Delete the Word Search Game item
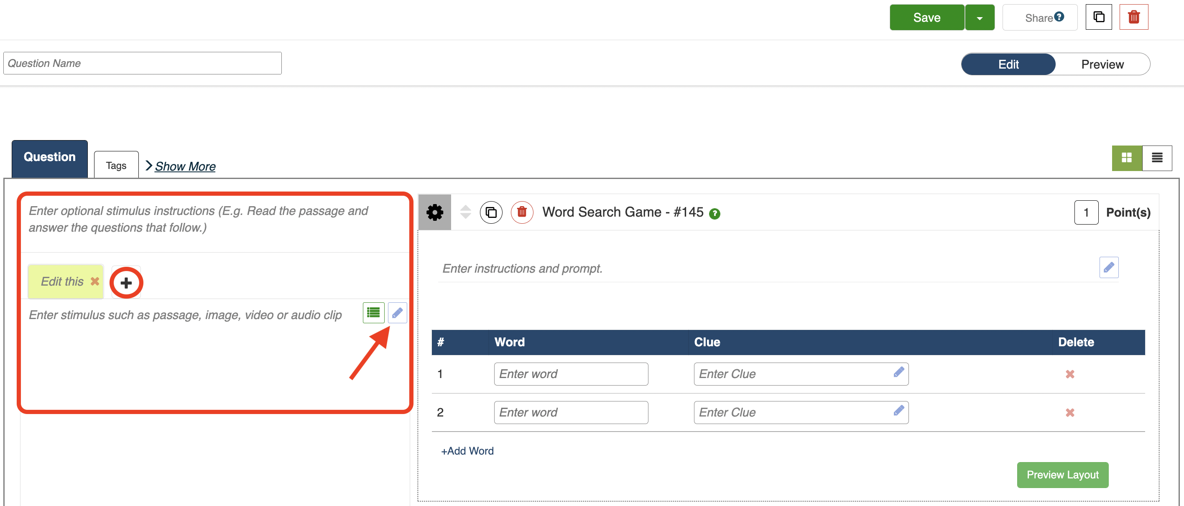 522,212
